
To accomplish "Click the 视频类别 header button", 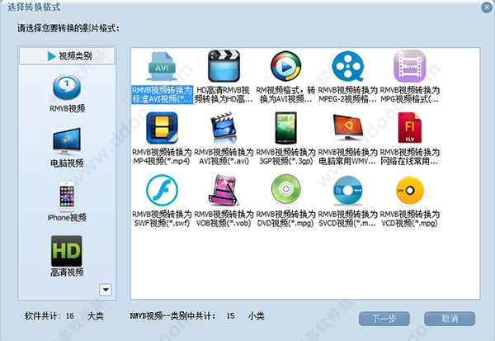I will (x=67, y=56).
